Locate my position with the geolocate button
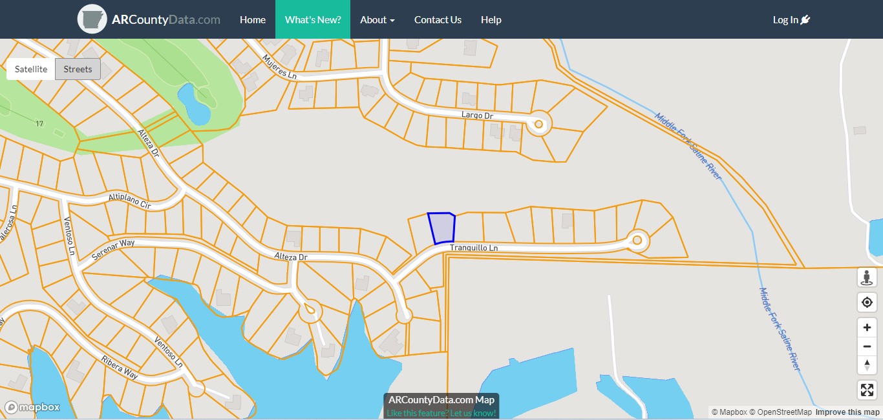The height and width of the screenshot is (420, 883). coord(867,302)
